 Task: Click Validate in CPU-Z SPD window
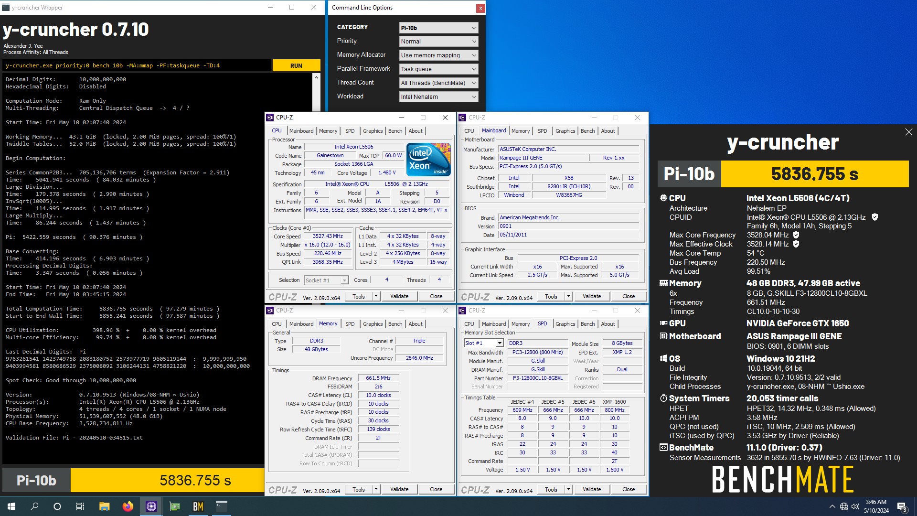coord(592,489)
